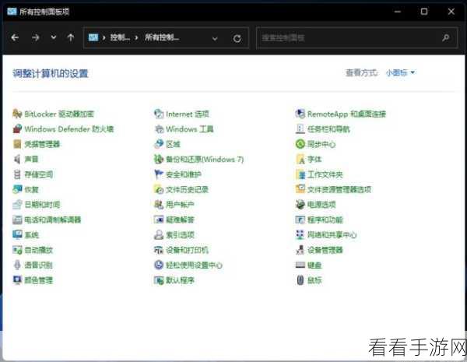
Task: Go forward with the right arrow
Action: click(x=36, y=37)
